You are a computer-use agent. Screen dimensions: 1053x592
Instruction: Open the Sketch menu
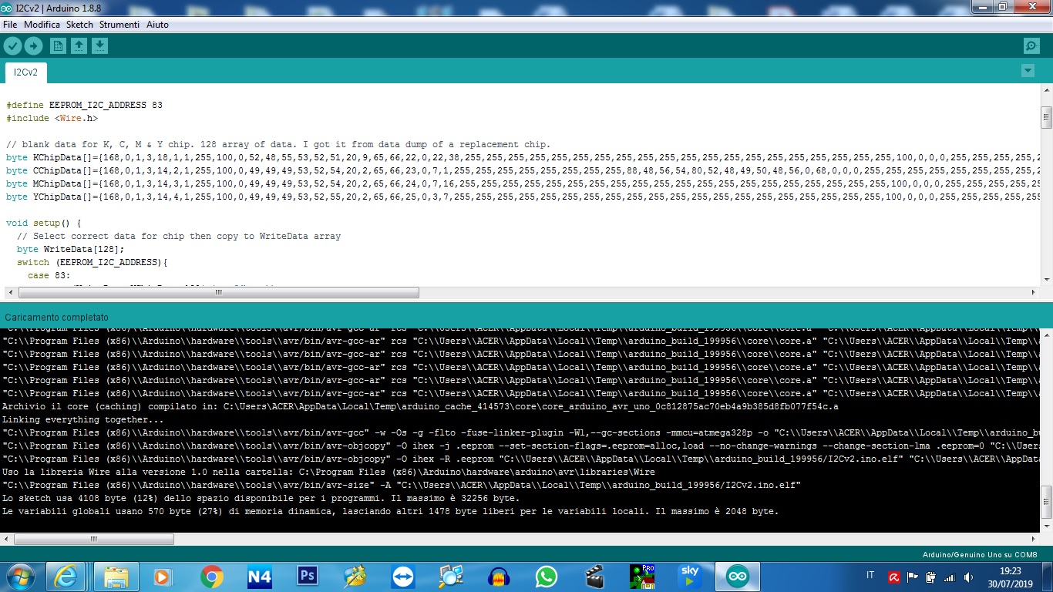pyautogui.click(x=79, y=25)
